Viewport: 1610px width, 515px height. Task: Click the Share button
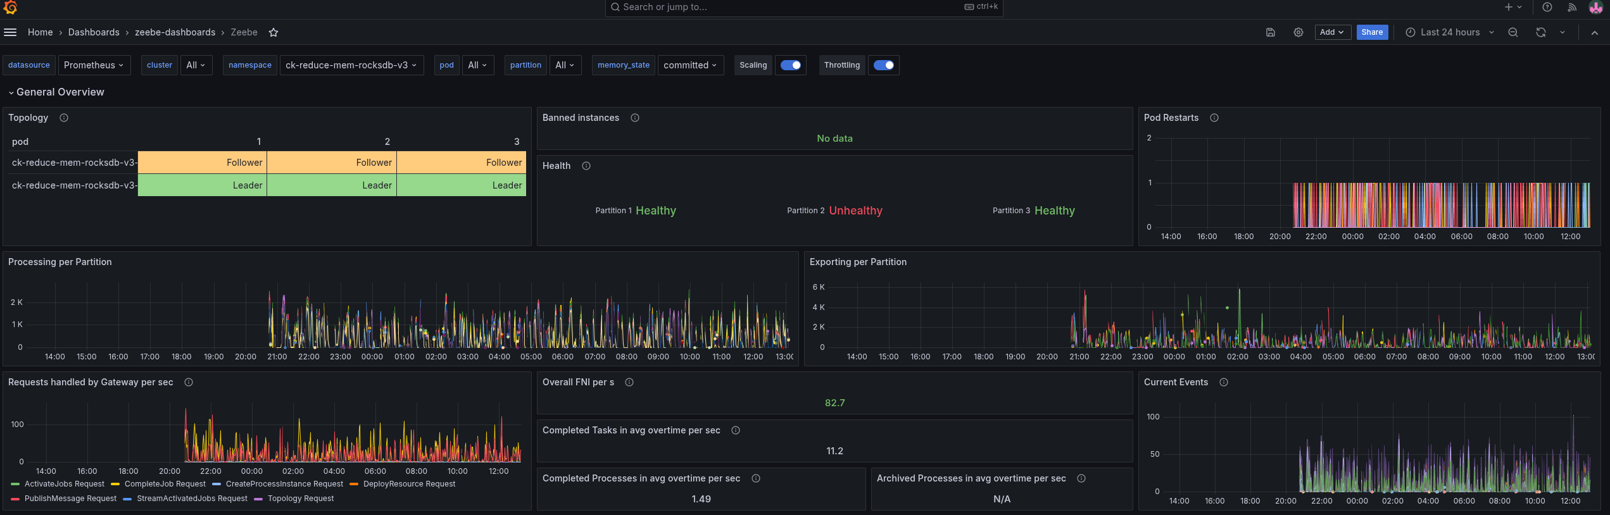[1372, 32]
